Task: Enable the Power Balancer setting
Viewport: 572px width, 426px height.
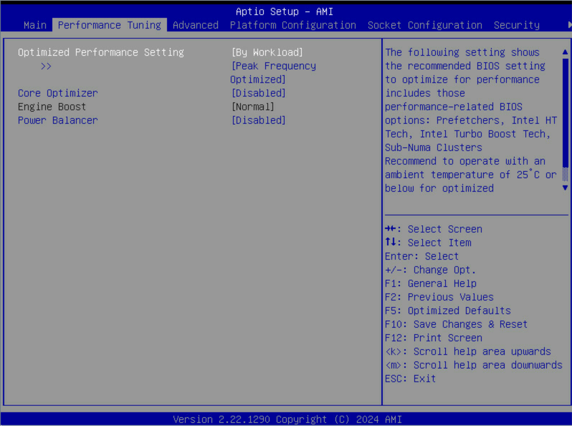Action: (258, 120)
